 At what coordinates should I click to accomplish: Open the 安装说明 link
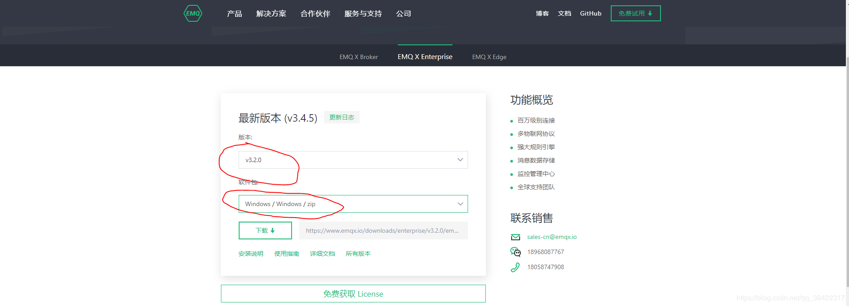(x=251, y=254)
